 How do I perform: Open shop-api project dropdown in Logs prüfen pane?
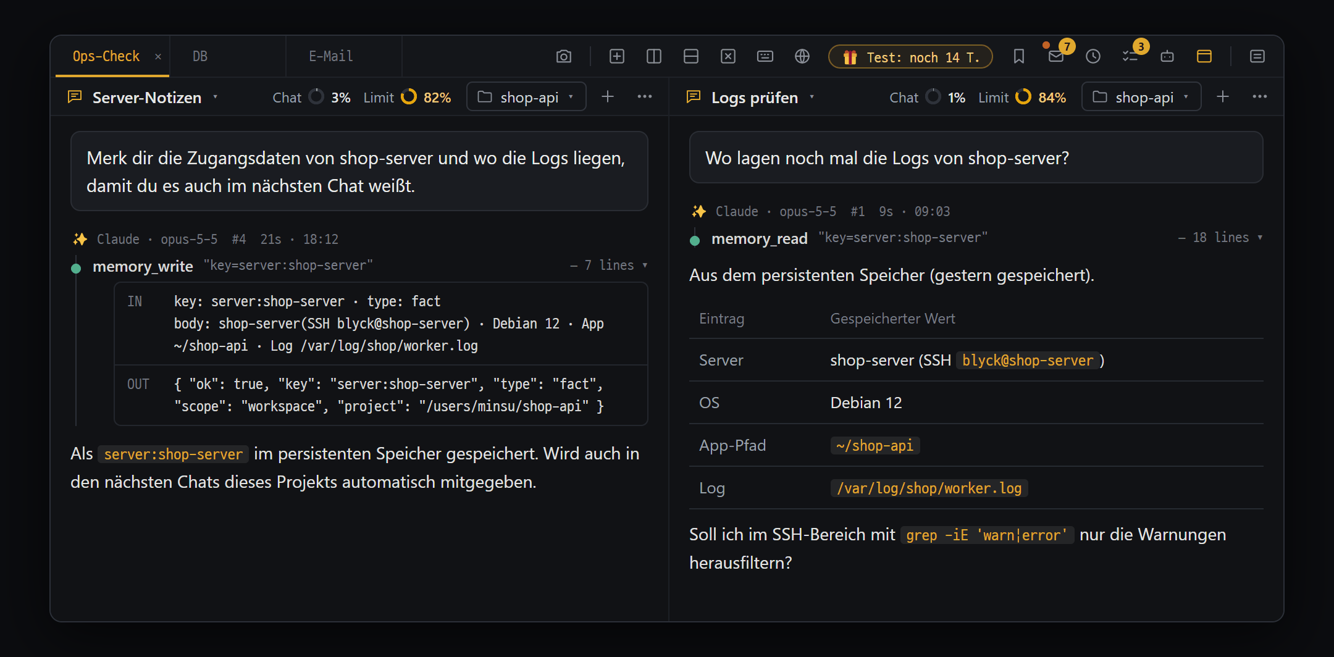(x=1141, y=97)
